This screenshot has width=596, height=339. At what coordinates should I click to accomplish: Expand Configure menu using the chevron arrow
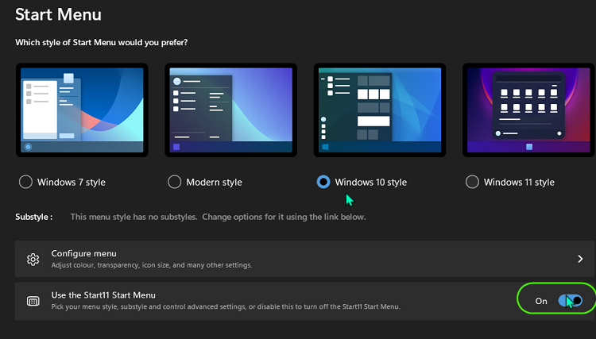point(580,259)
